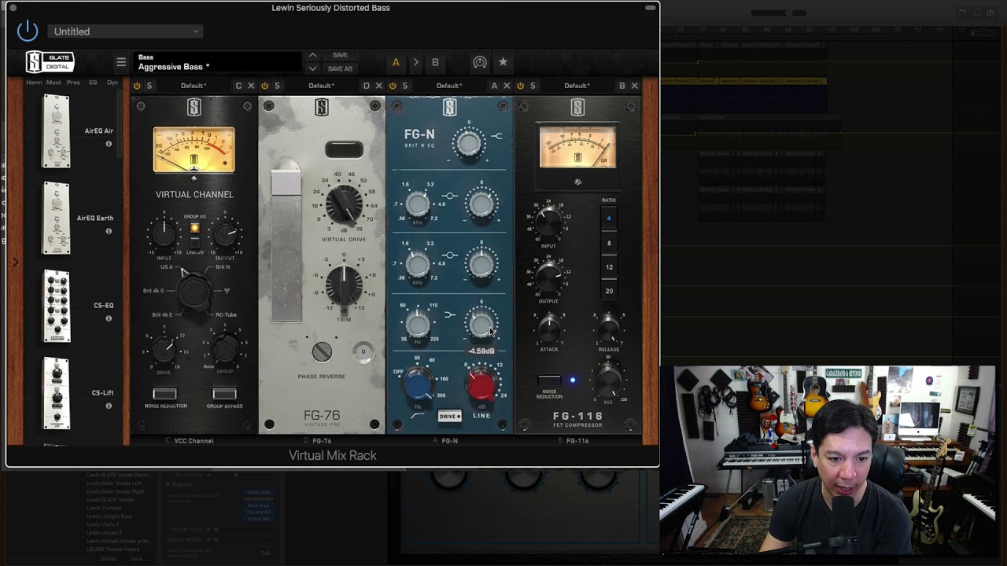The height and width of the screenshot is (566, 1007).
Task: Go to next preset with down chevron
Action: coord(312,68)
